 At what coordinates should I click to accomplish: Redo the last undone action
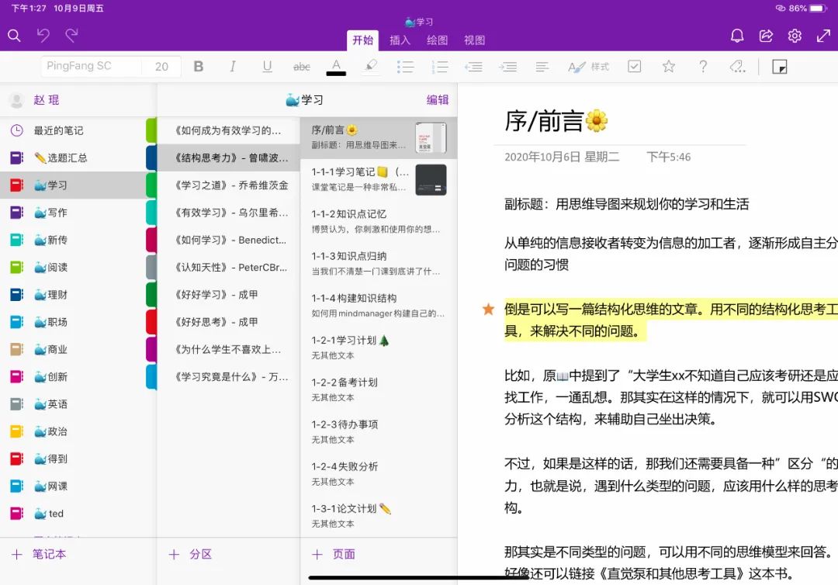(x=71, y=36)
